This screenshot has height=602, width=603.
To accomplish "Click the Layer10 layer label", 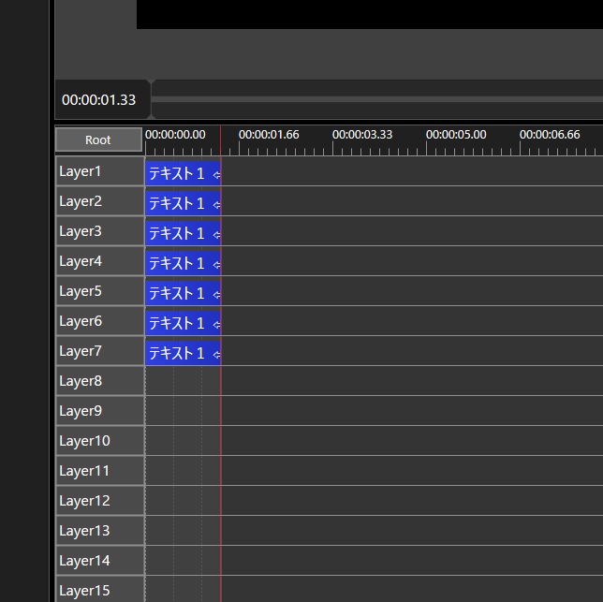I will [99, 441].
